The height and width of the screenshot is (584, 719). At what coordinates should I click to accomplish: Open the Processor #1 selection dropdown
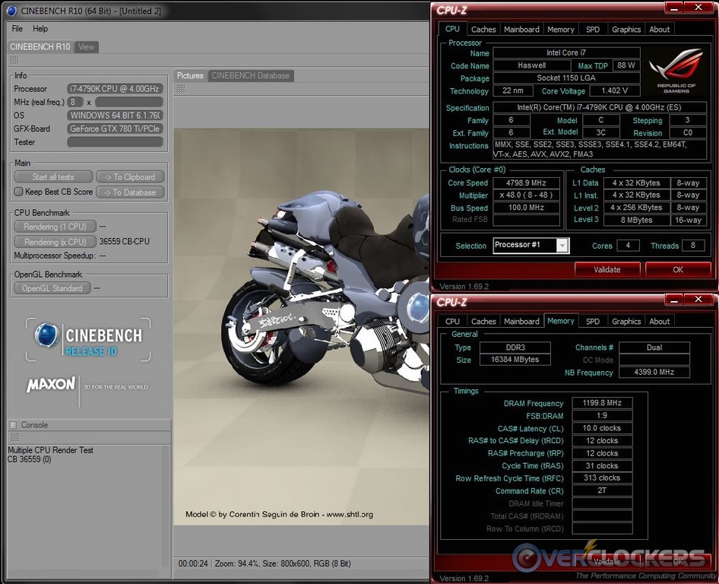(x=562, y=246)
